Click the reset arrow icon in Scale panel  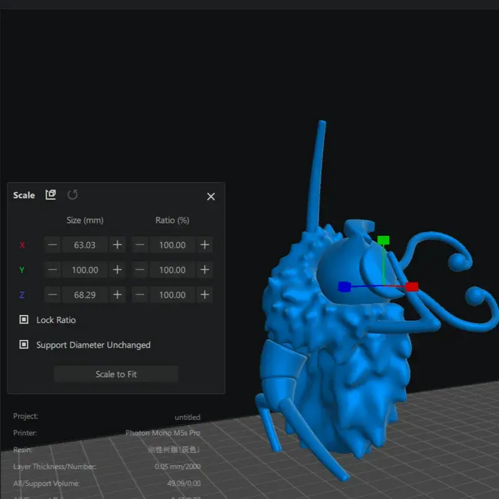pyautogui.click(x=72, y=195)
